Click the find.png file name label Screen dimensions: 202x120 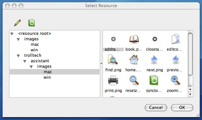click(x=113, y=70)
